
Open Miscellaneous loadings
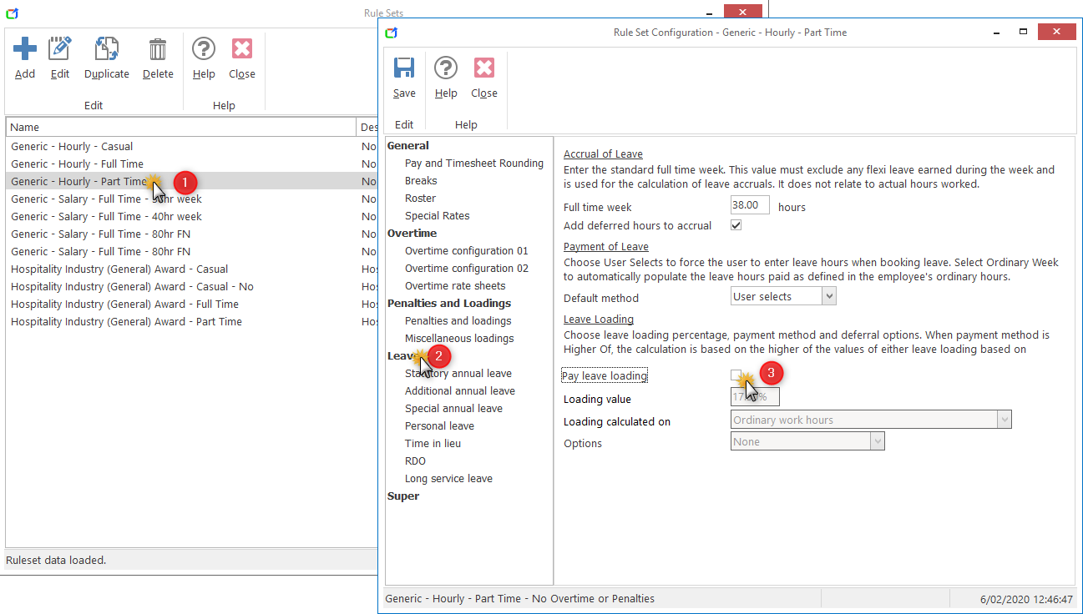[x=459, y=338]
